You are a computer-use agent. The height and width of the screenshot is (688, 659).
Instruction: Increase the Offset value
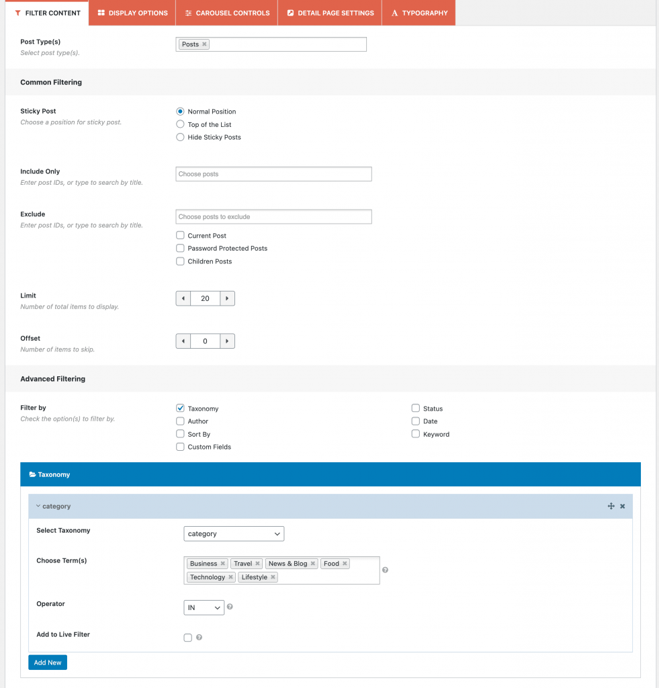227,341
